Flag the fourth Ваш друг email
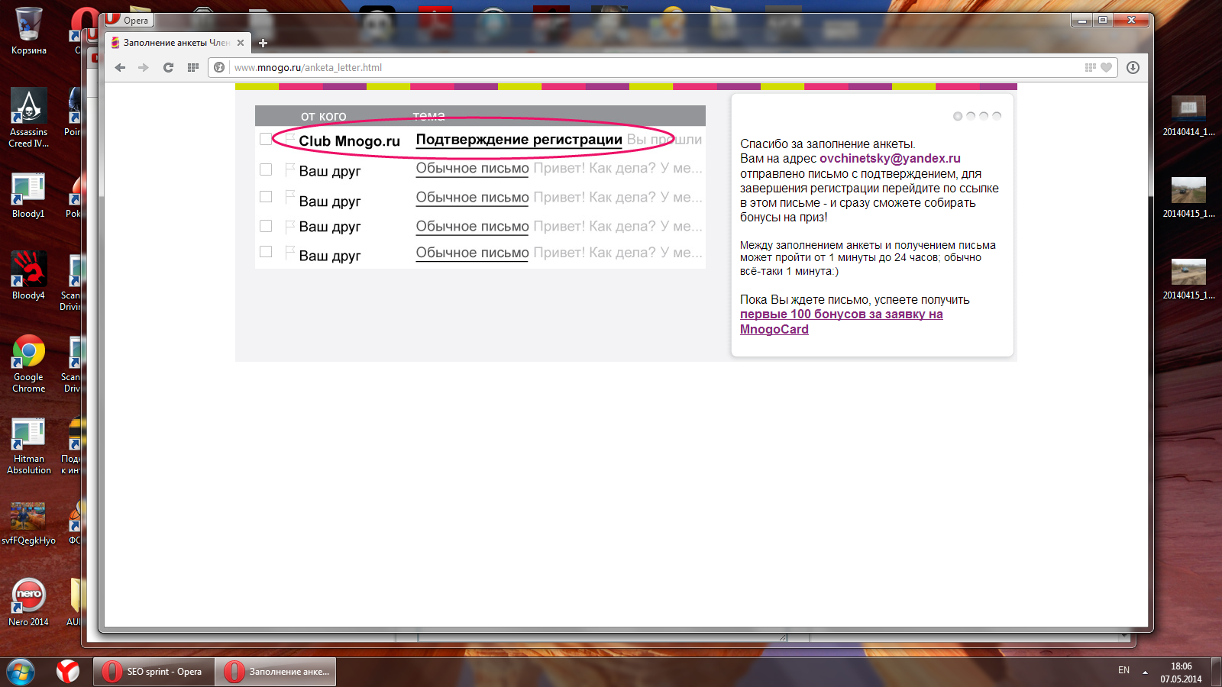The image size is (1222, 687). pos(289,253)
